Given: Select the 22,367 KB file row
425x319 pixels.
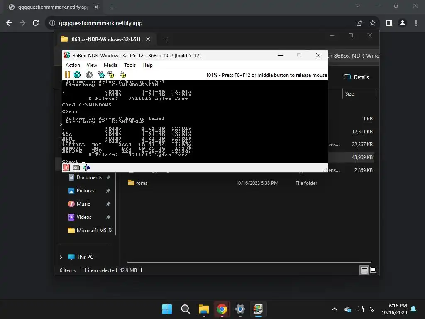Looking at the screenshot, I should pos(351,145).
